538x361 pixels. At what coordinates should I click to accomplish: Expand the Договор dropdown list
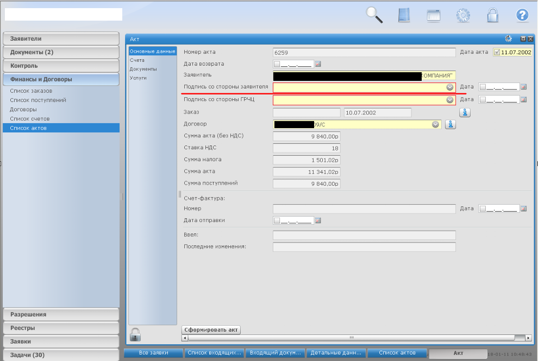pyautogui.click(x=435, y=124)
